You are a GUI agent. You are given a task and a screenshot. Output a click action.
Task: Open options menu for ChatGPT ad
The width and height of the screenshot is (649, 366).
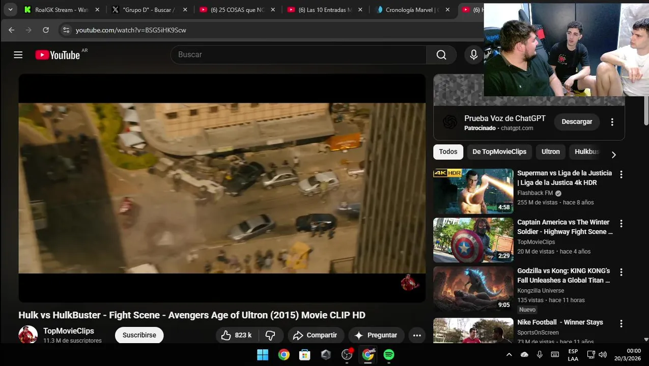tap(612, 122)
